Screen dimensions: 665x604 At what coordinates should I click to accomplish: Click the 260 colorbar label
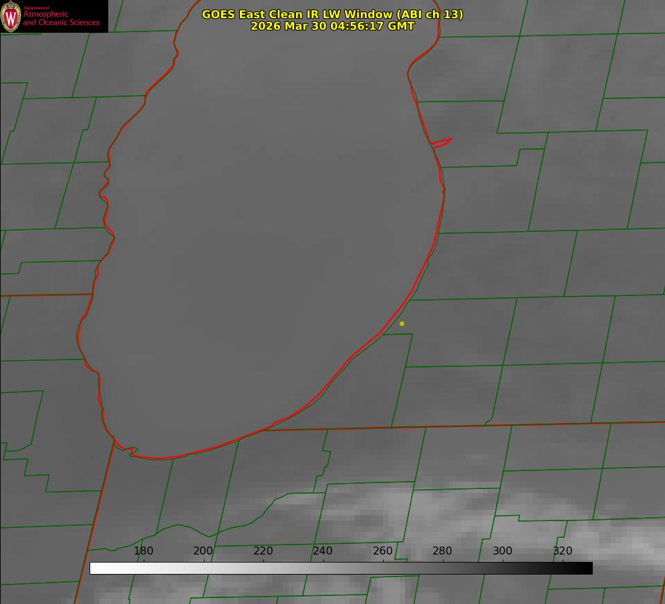tap(382, 551)
